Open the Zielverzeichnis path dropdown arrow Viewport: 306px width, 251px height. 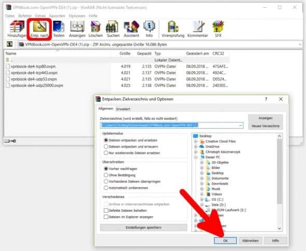click(x=241, y=125)
